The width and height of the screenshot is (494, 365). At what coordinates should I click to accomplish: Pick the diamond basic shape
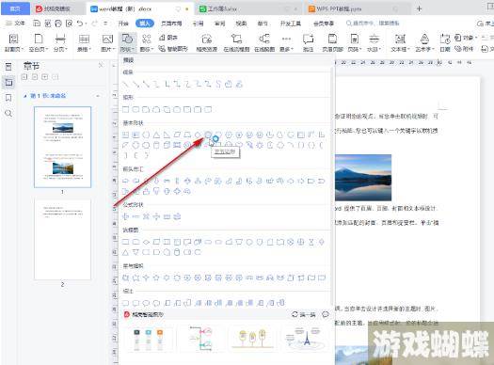point(198,135)
